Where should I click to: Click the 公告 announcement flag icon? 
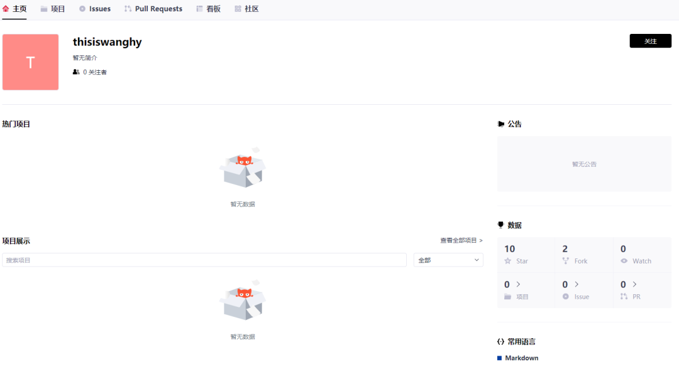pyautogui.click(x=501, y=124)
